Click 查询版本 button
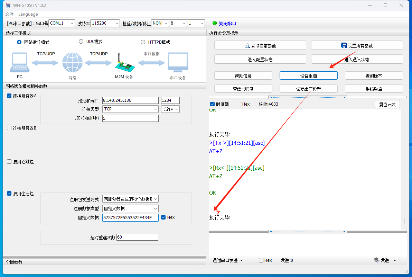412x277 pixels. click(x=374, y=75)
